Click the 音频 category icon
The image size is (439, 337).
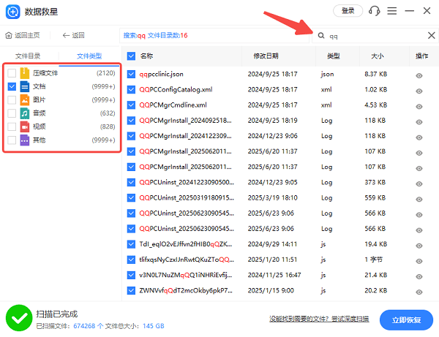(x=24, y=113)
